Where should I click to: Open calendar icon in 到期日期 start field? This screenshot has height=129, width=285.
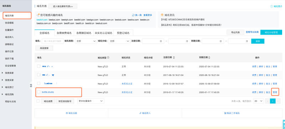(221, 41)
